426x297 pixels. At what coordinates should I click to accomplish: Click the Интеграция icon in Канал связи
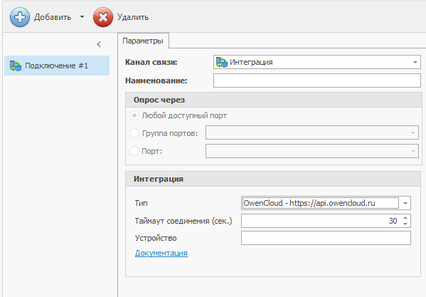222,62
